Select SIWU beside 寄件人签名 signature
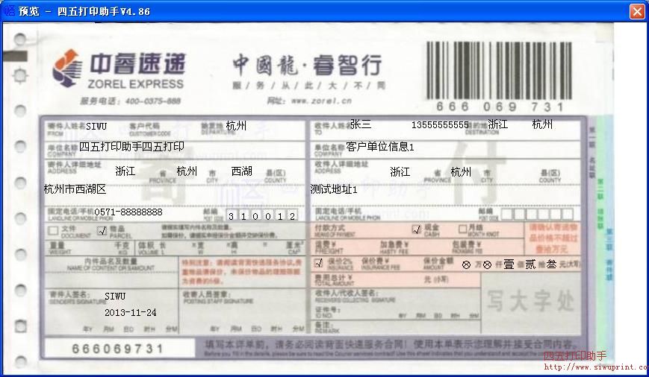This screenshot has height=377, width=649. pyautogui.click(x=115, y=296)
